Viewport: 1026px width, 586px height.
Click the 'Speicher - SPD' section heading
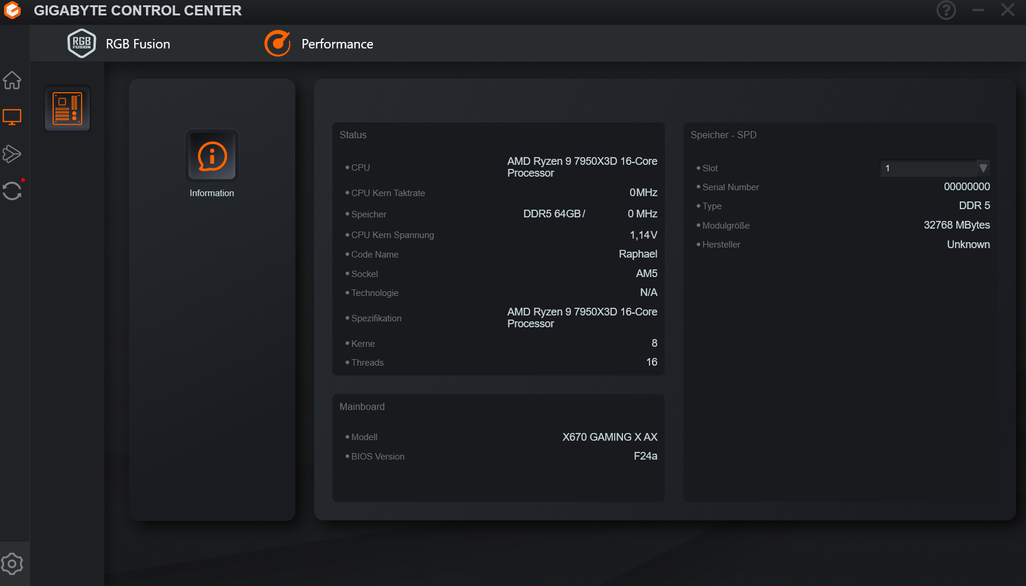point(723,135)
